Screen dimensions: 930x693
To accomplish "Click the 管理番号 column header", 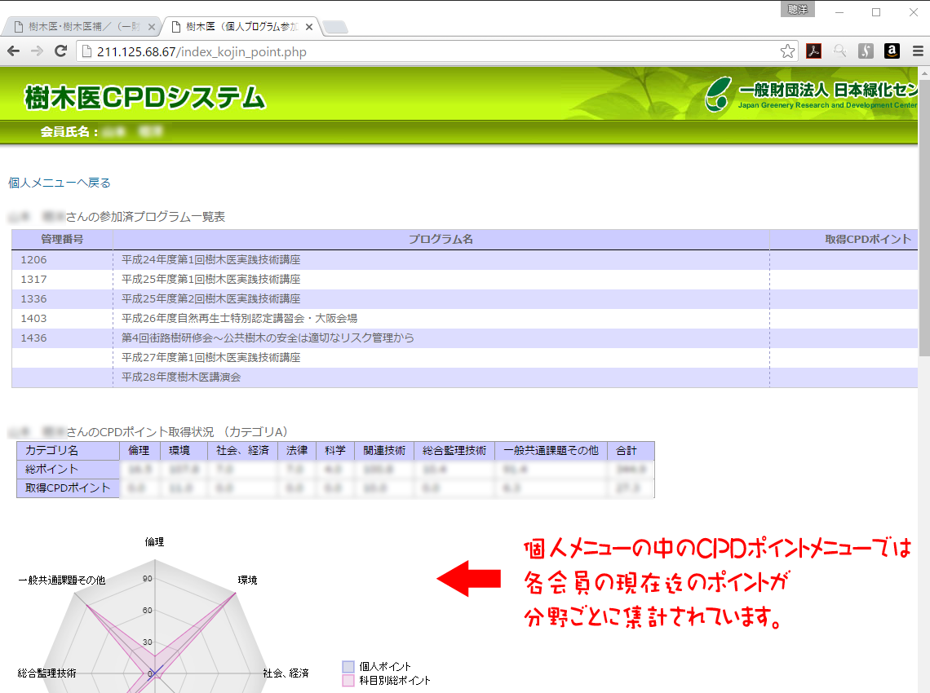I will 62,240.
